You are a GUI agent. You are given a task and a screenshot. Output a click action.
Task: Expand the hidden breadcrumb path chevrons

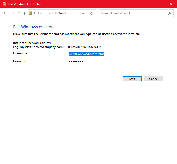(x=35, y=13)
